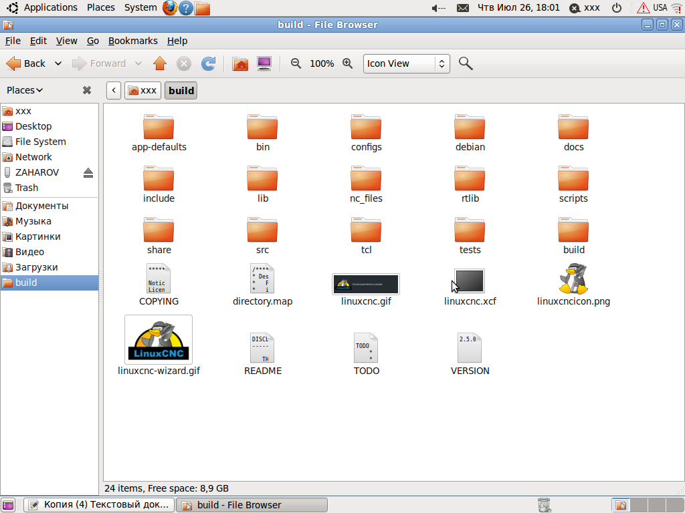Open the Back history dropdown arrow

pyautogui.click(x=58, y=63)
